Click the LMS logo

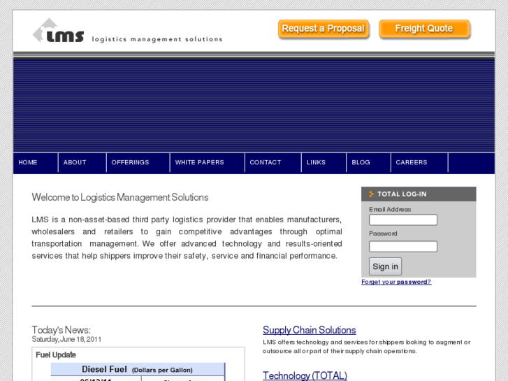coord(58,31)
